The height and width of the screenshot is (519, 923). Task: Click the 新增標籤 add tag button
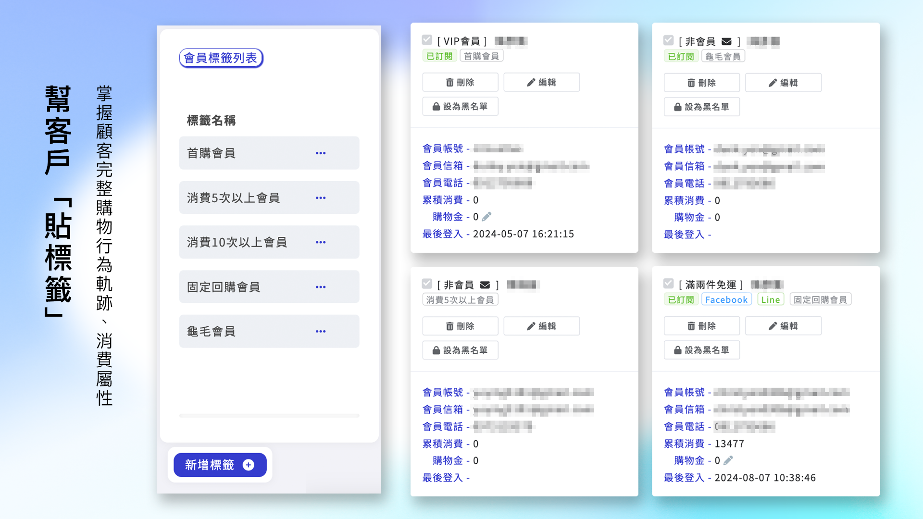tap(220, 465)
